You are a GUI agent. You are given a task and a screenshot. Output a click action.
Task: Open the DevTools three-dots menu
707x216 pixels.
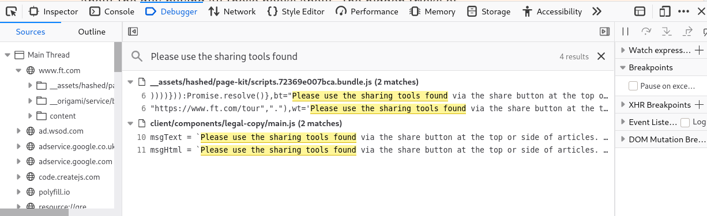click(x=683, y=12)
